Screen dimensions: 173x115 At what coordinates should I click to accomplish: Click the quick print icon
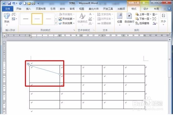coord(34,3)
